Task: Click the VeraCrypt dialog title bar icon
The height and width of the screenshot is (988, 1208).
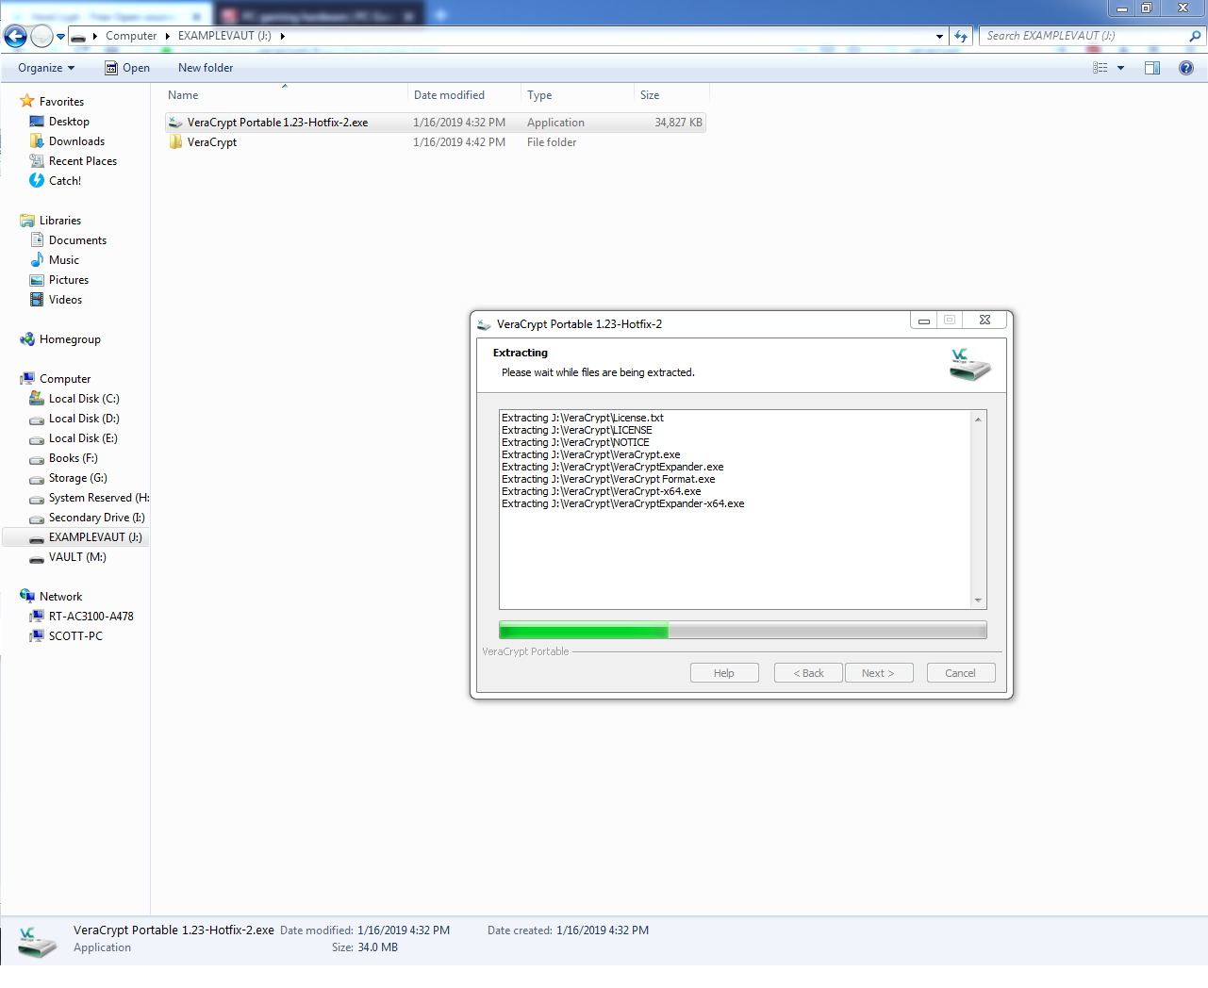Action: point(485,324)
